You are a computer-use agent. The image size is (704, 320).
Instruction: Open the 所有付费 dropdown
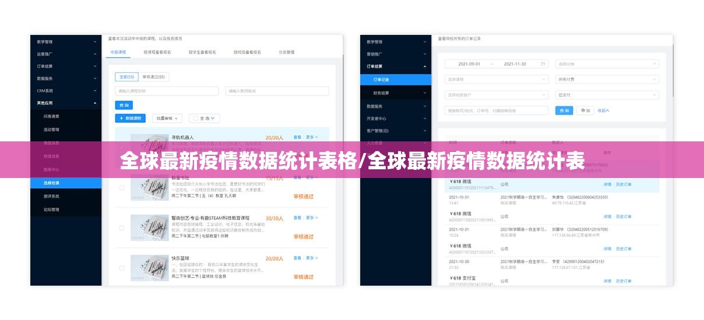click(607, 79)
